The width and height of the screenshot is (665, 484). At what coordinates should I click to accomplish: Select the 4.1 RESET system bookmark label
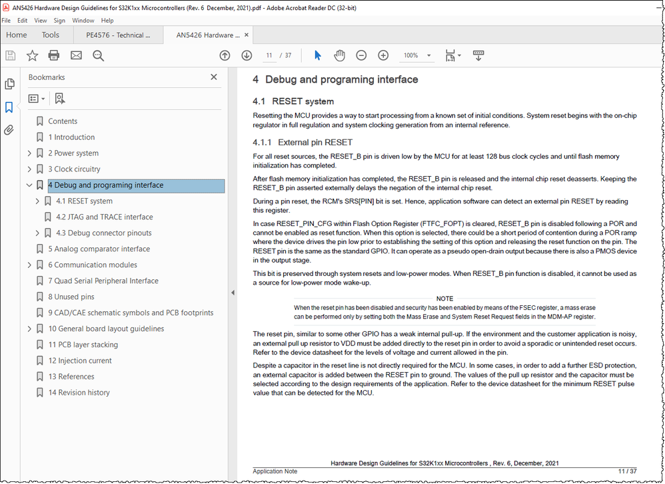coord(85,201)
